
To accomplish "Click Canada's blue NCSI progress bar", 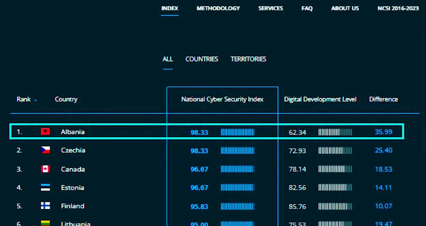I will (x=237, y=169).
